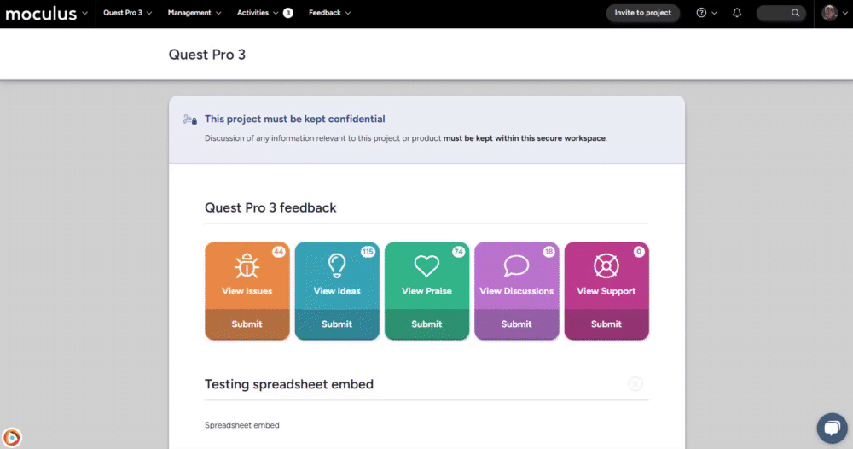The height and width of the screenshot is (449, 853).
Task: Expand the help question mark menu
Action: (x=706, y=13)
